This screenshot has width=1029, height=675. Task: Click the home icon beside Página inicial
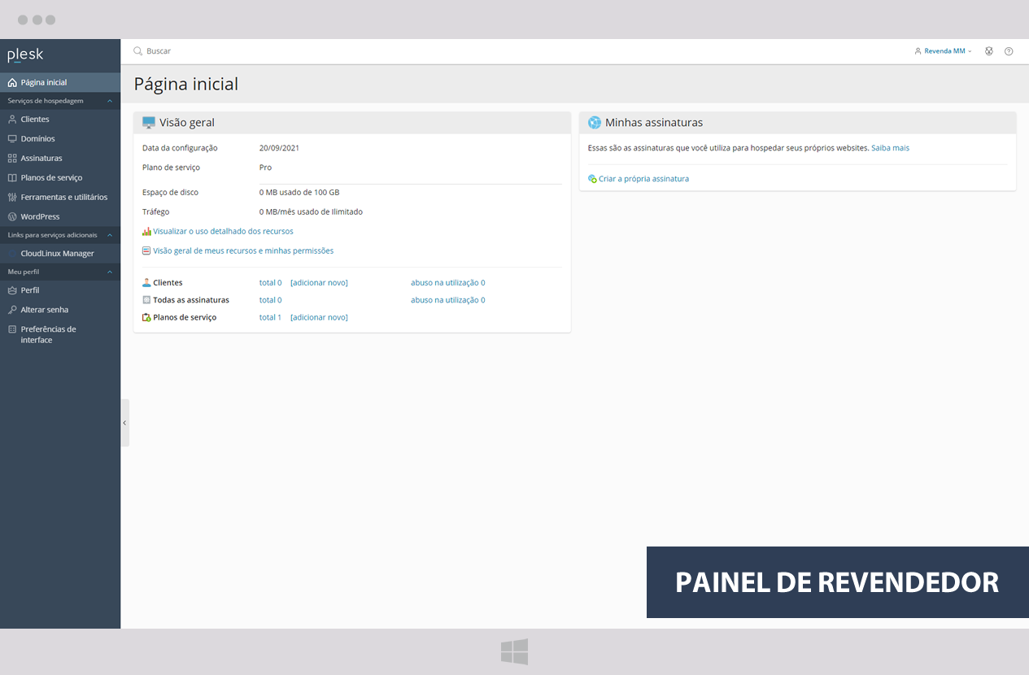coord(12,83)
